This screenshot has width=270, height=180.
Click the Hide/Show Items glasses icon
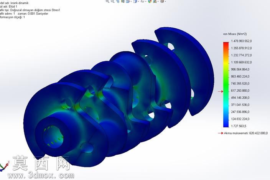[142, 2]
